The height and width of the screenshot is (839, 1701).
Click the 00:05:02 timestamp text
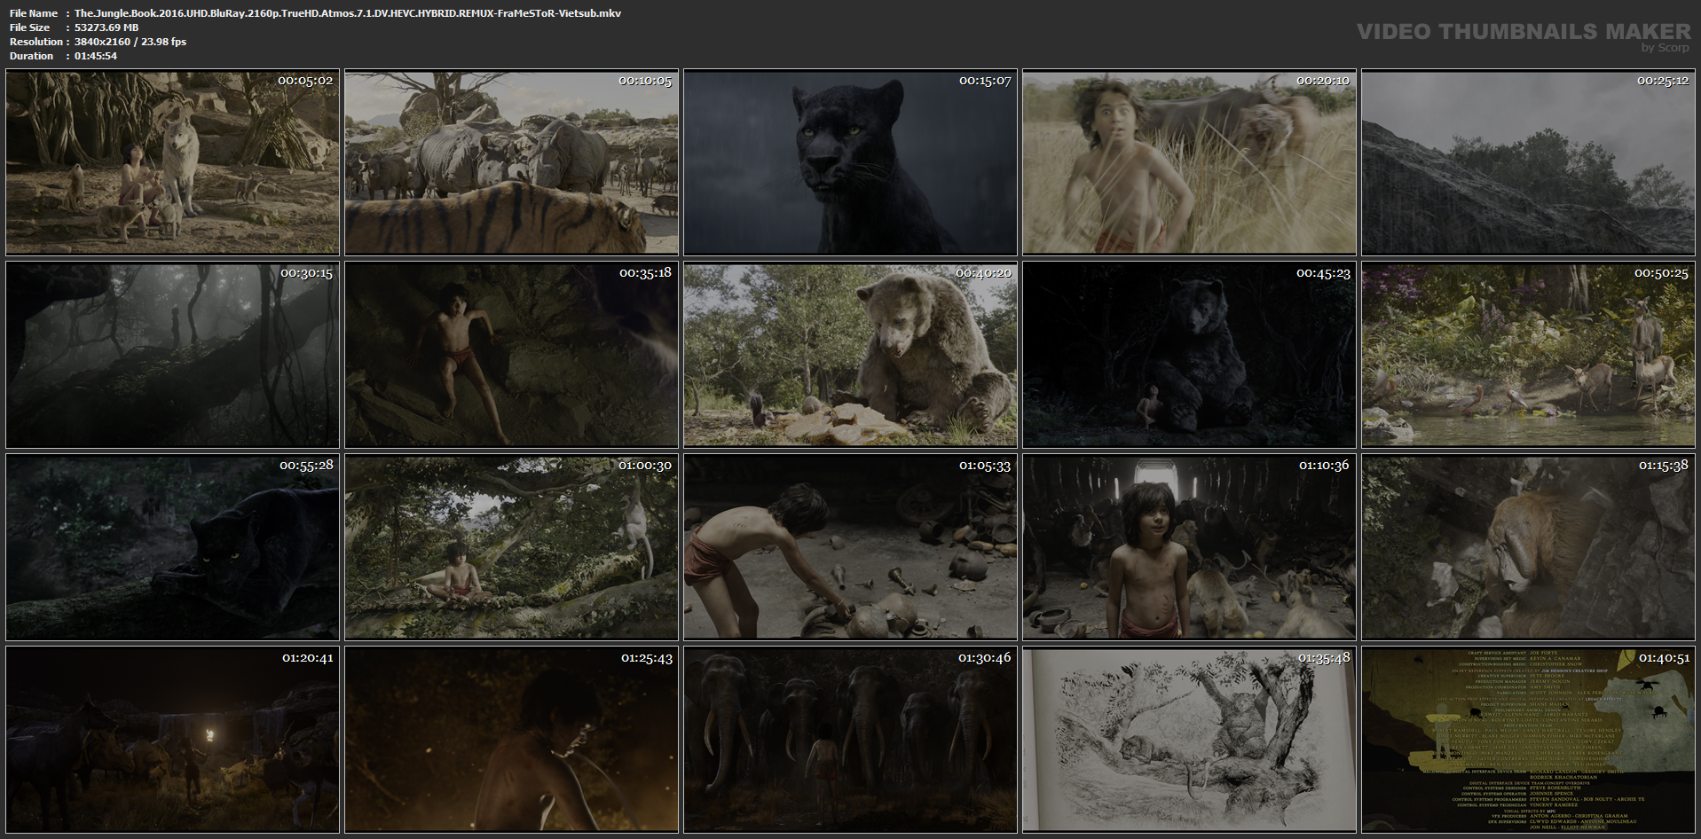point(305,81)
